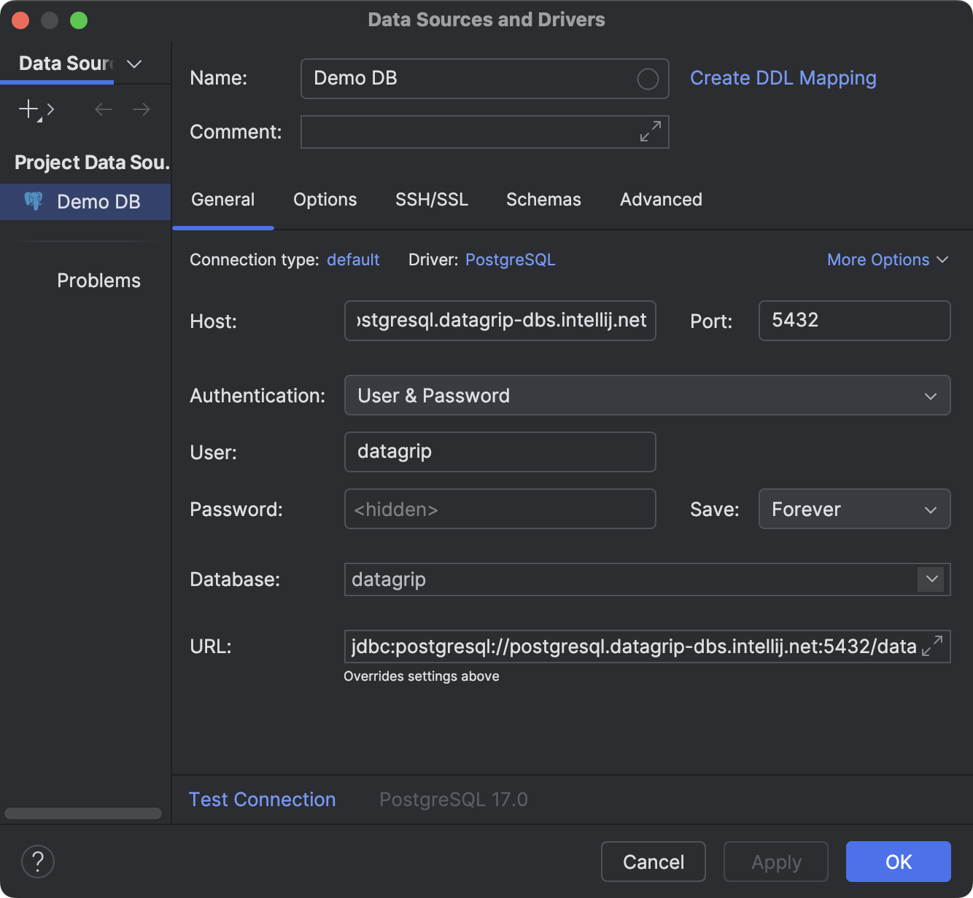973x898 pixels.
Task: Expand More Options
Action: click(x=887, y=259)
